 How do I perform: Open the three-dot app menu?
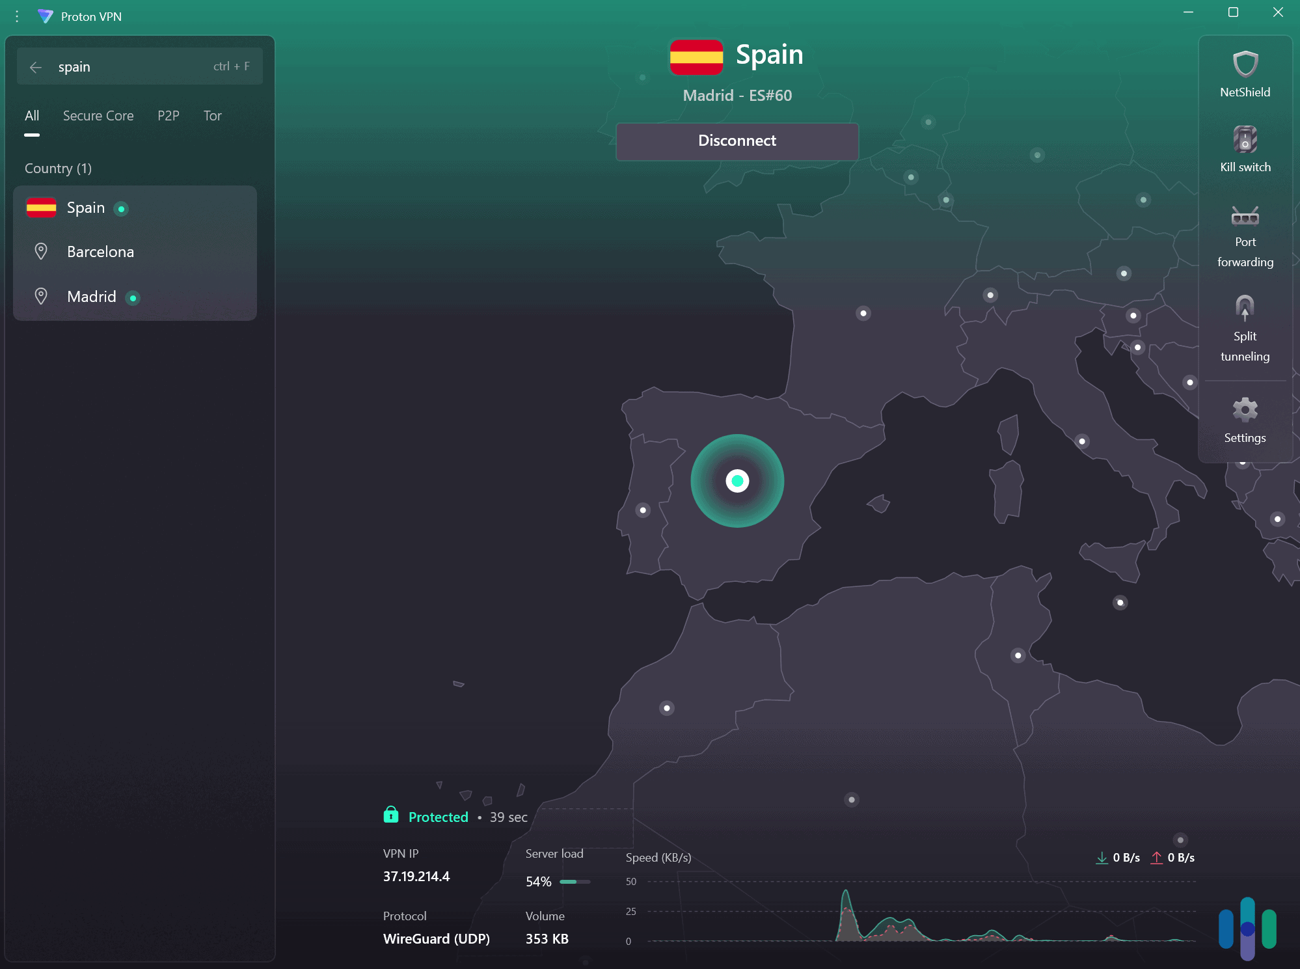click(x=16, y=16)
